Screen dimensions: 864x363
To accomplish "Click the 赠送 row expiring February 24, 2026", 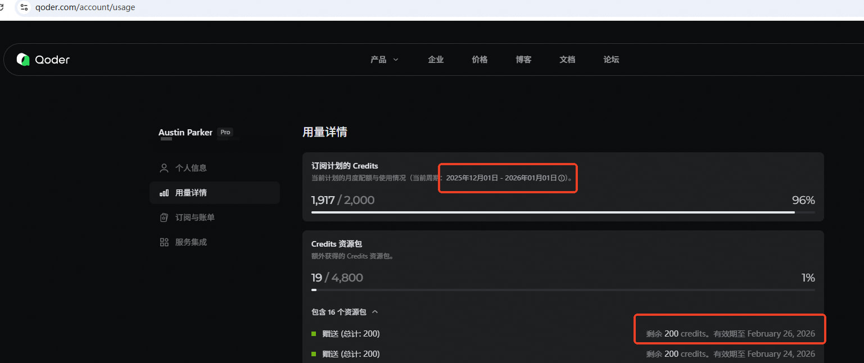I will click(563, 354).
